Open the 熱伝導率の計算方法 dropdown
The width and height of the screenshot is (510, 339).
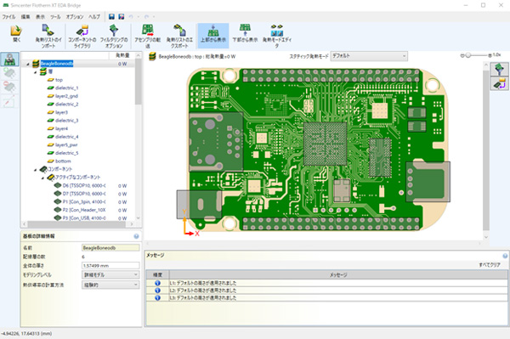[110, 285]
